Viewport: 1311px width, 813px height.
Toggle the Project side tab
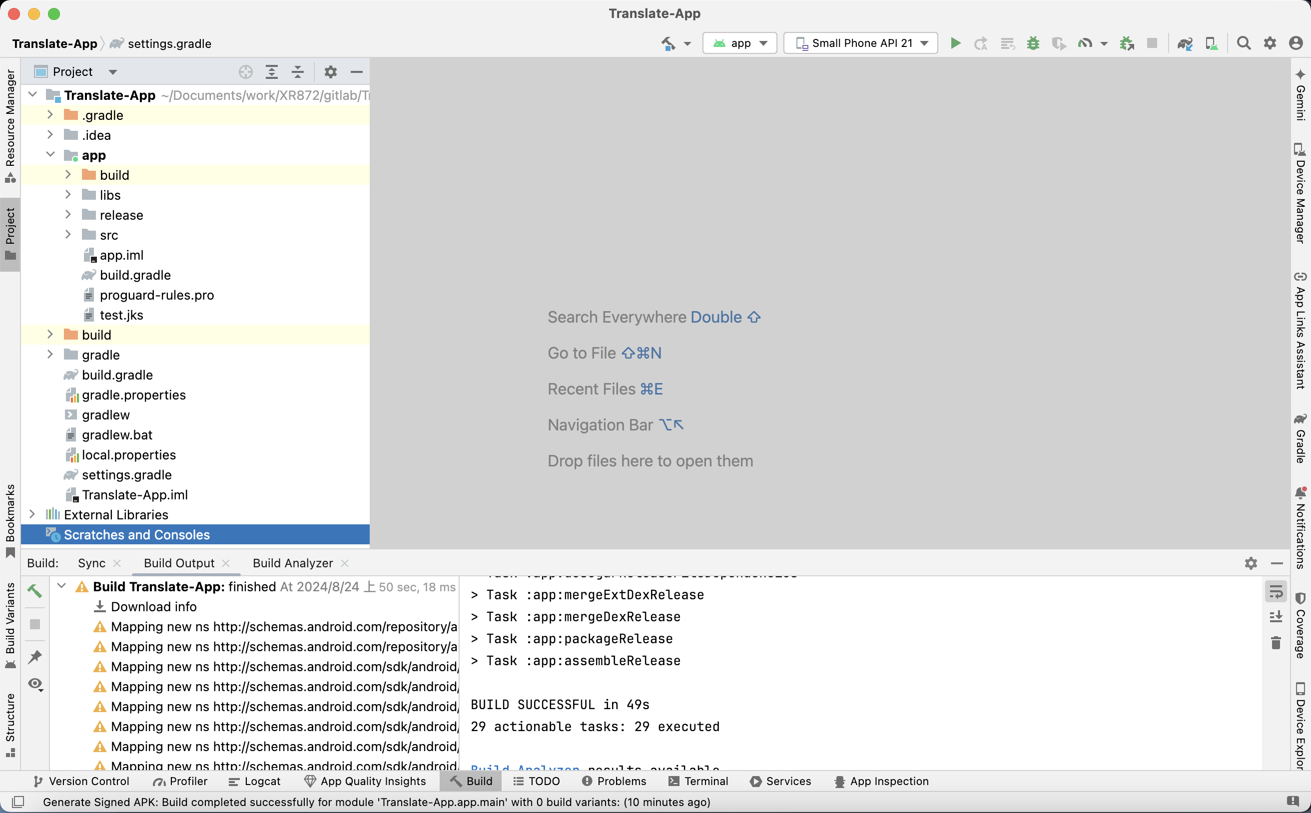(x=10, y=234)
